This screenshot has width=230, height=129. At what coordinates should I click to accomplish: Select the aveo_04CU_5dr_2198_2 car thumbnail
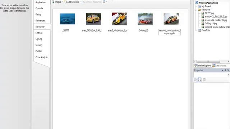[93, 19]
